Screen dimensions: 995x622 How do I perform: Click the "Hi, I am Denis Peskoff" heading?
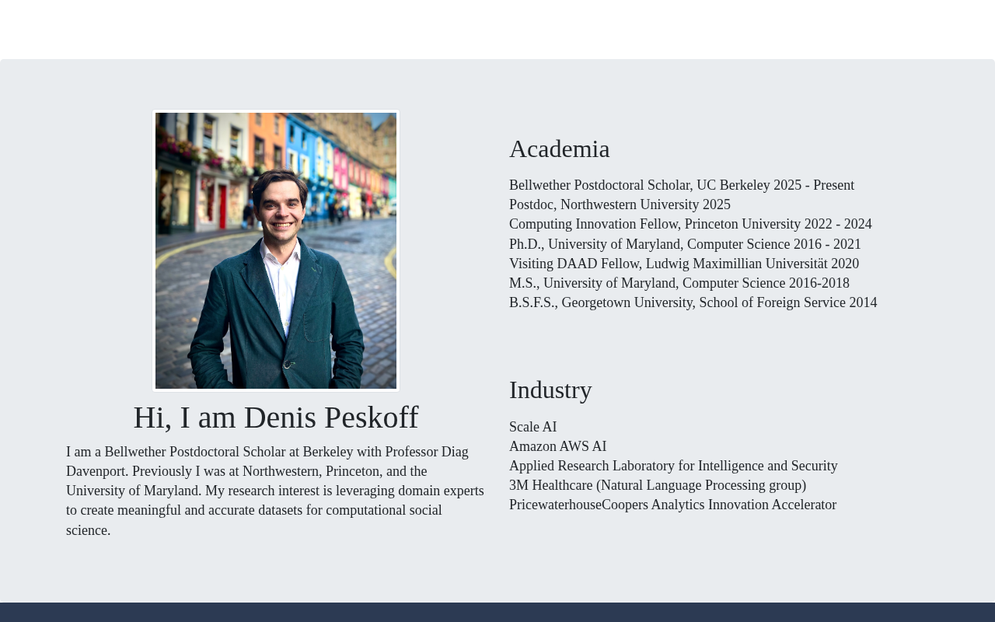[x=276, y=418]
